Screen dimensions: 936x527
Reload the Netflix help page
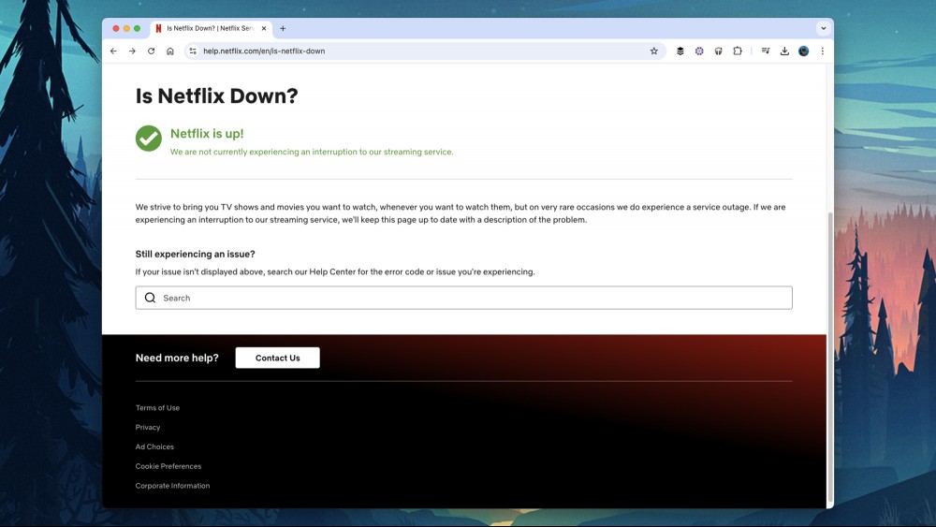pyautogui.click(x=151, y=51)
